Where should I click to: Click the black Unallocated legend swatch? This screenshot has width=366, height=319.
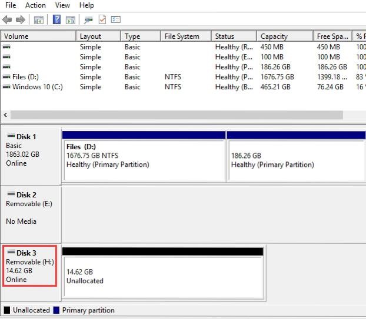tap(7, 310)
